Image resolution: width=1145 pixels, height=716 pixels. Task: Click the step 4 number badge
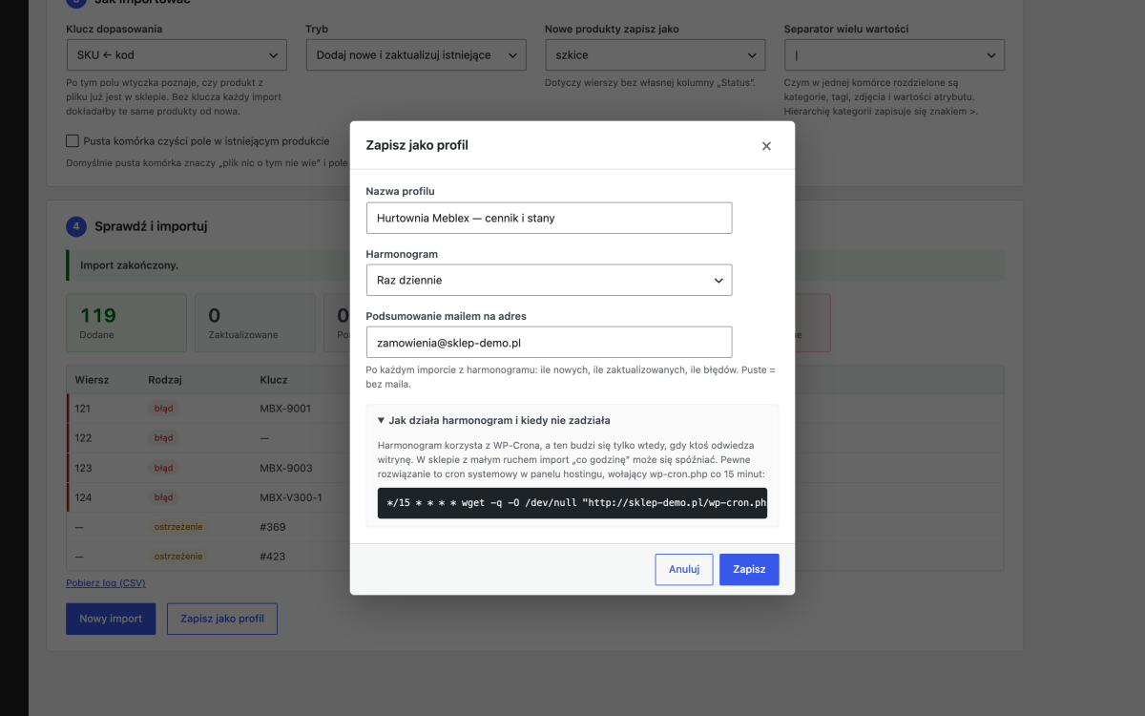pyautogui.click(x=75, y=226)
